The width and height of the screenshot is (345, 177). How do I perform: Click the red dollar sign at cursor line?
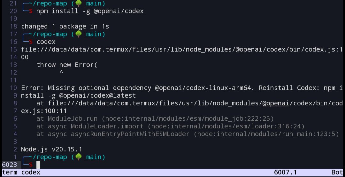pyautogui.click(x=31, y=165)
